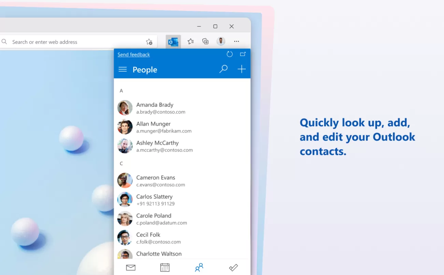The image size is (444, 275).
Task: Click the People header title
Action: [x=145, y=70]
